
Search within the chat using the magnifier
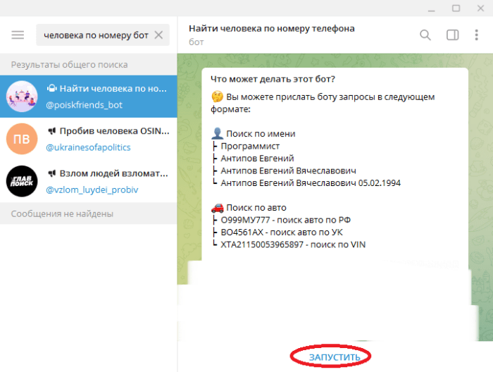425,35
